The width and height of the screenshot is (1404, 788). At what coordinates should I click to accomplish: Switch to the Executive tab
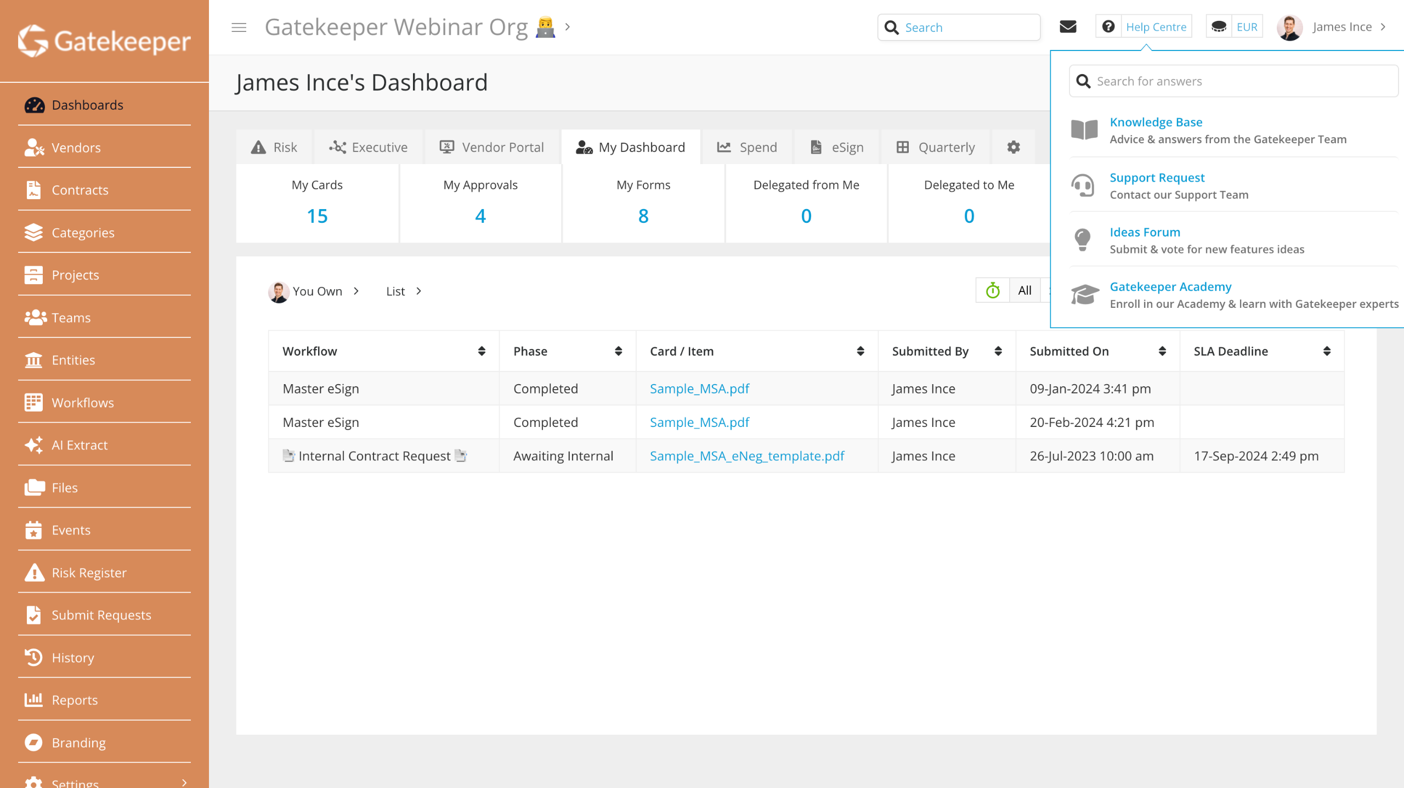[x=368, y=147]
